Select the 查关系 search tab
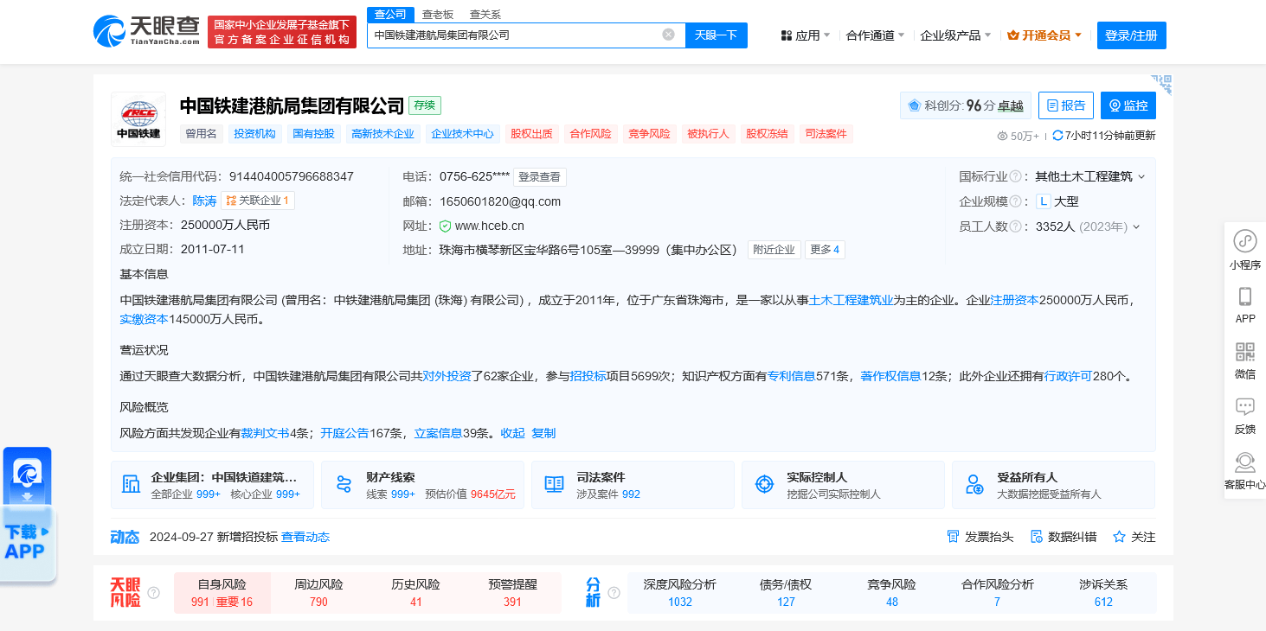This screenshot has height=631, width=1266. point(485,15)
